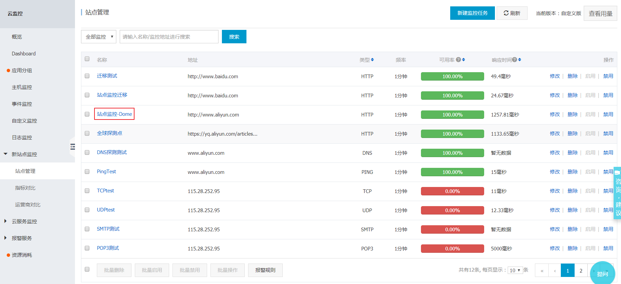Select page 1 in pagination

[x=568, y=271]
